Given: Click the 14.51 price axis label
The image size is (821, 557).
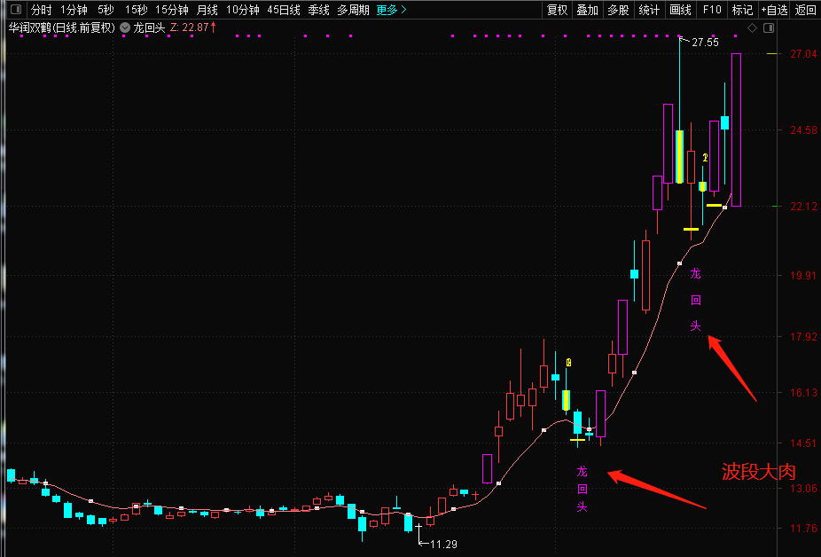Looking at the screenshot, I should [x=803, y=443].
